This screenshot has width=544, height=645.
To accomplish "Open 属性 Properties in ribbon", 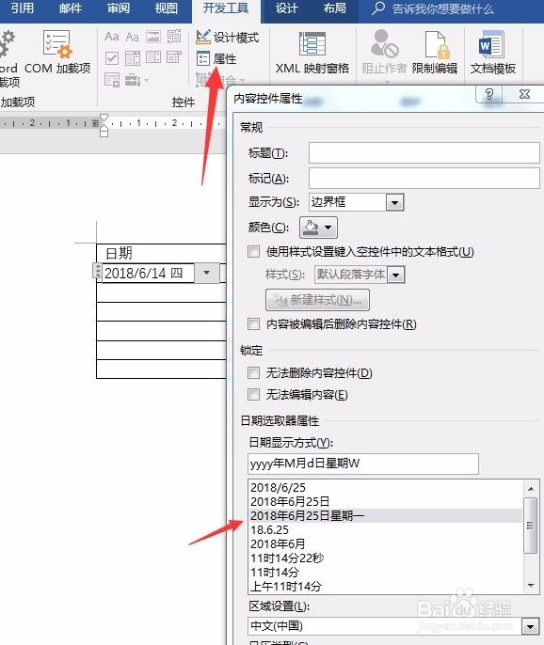I will tap(216, 59).
